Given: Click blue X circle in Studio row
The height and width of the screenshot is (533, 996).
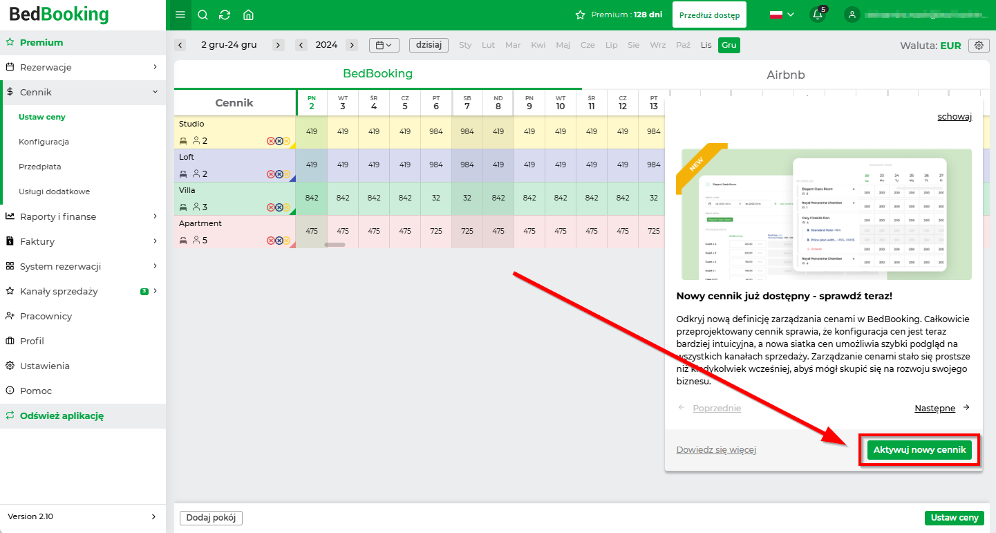Looking at the screenshot, I should click(x=279, y=141).
